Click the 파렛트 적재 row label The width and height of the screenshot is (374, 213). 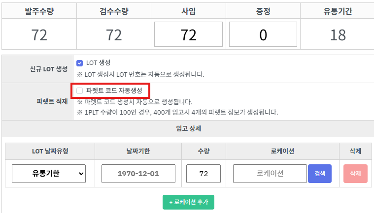(x=52, y=101)
